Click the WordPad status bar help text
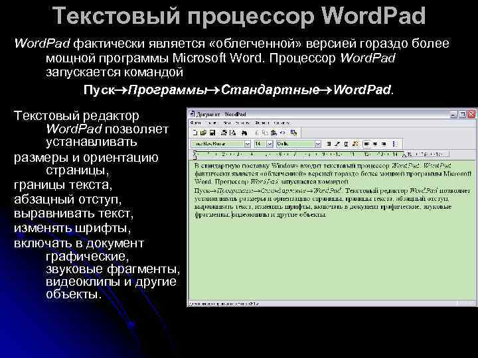This screenshot has height=358, width=478. tap(224, 304)
